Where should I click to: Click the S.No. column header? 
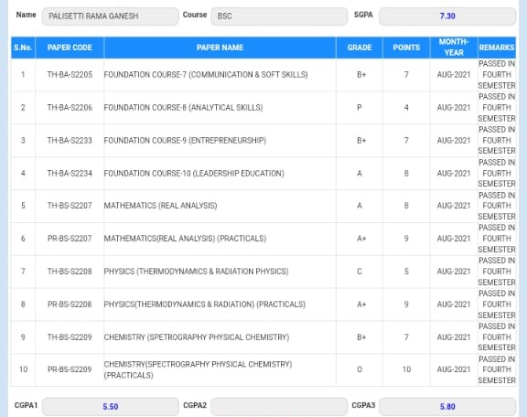coord(23,48)
